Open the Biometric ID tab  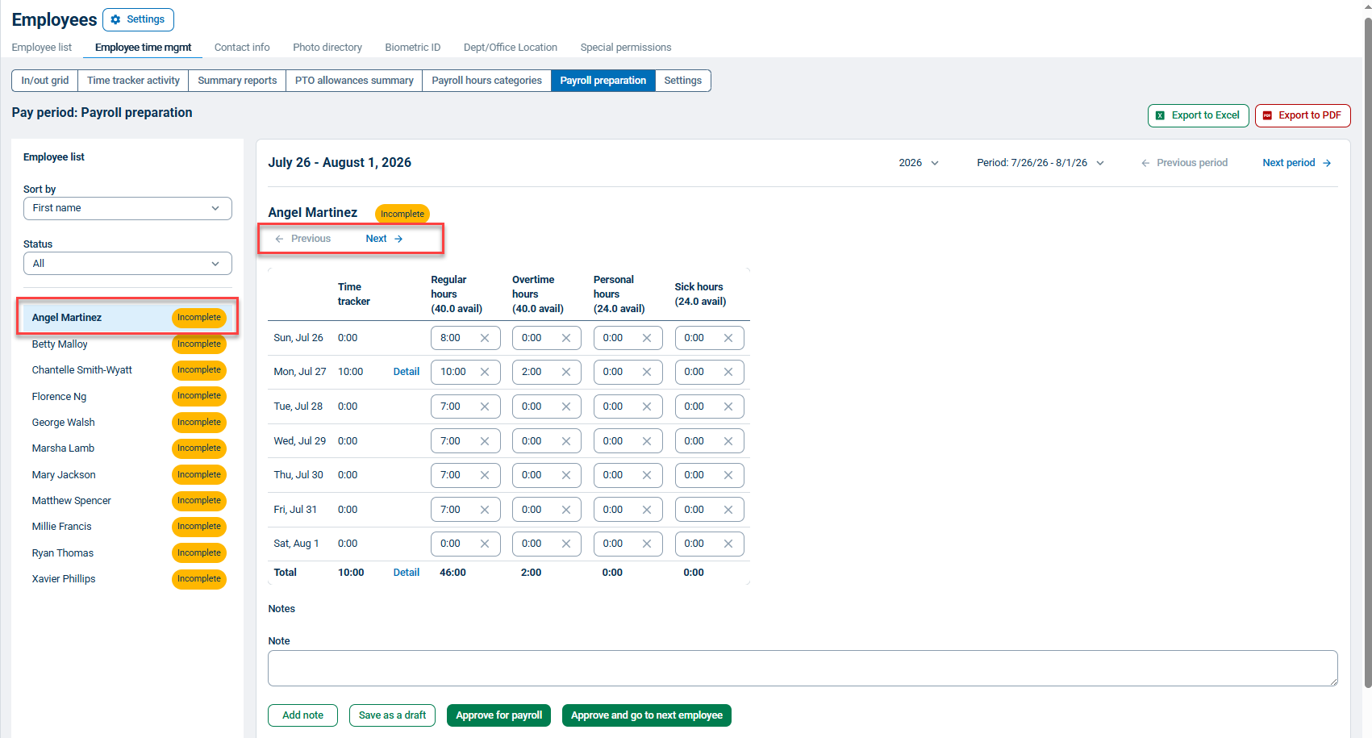(x=413, y=48)
